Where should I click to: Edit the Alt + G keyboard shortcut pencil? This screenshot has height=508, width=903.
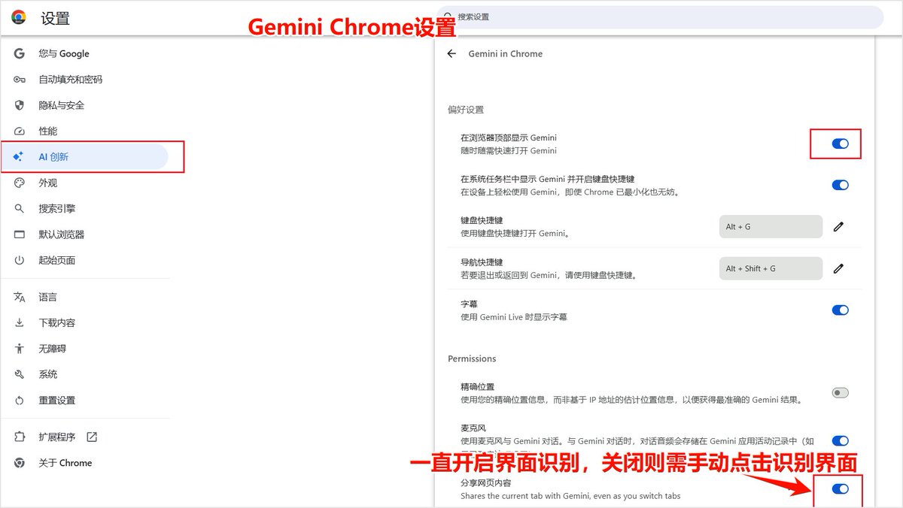click(839, 226)
